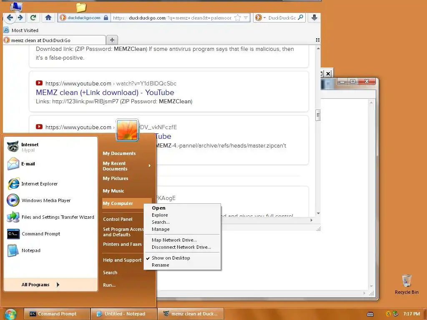The width and height of the screenshot is (427, 320).
Task: Click the horizontal scrollbar right arrow
Action: 311,220
